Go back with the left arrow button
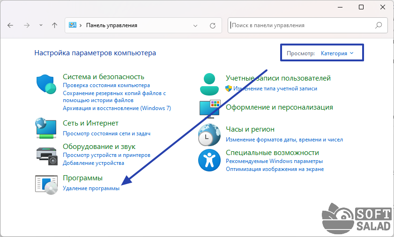The height and width of the screenshot is (237, 394). click(x=10, y=25)
